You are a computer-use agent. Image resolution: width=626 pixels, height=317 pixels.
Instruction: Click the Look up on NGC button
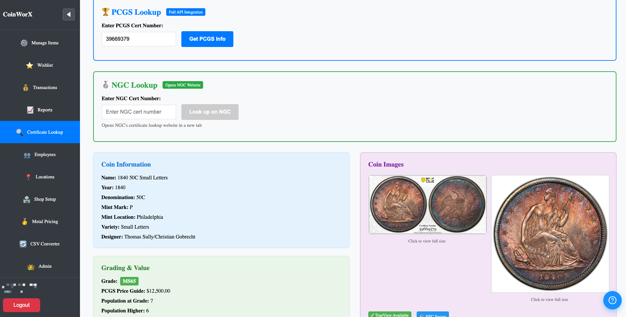point(210,112)
